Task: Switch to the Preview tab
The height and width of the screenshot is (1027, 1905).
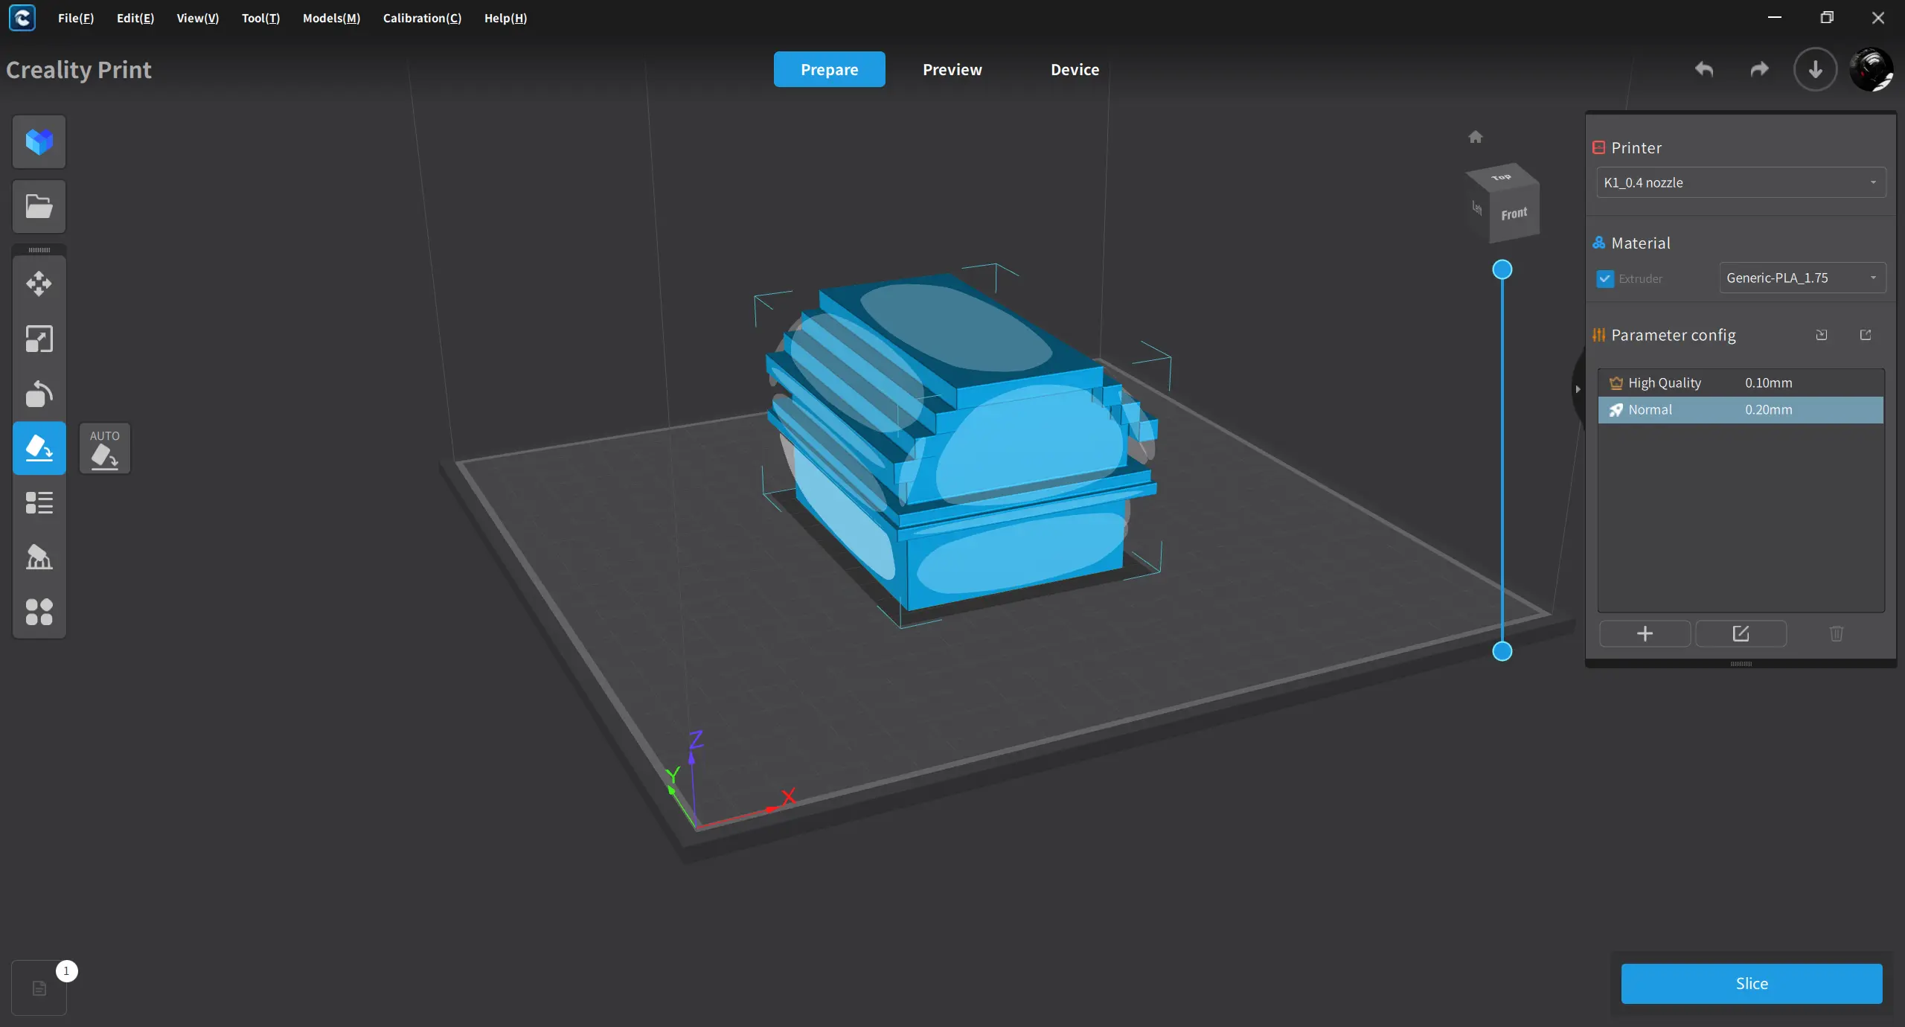Action: point(952,69)
